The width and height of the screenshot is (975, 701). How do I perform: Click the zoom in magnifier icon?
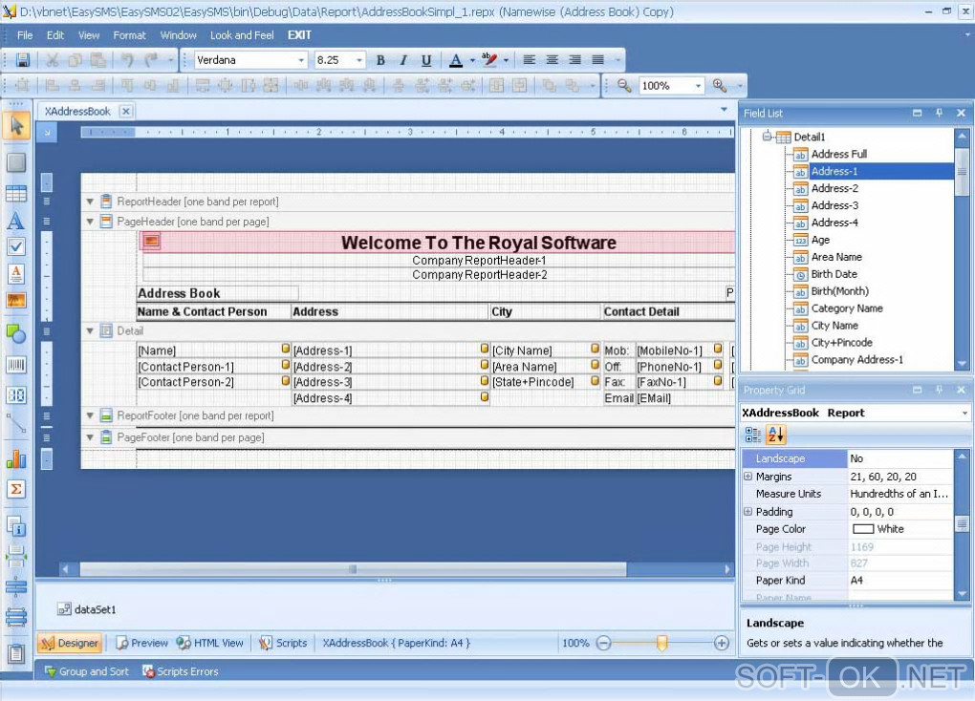click(720, 86)
